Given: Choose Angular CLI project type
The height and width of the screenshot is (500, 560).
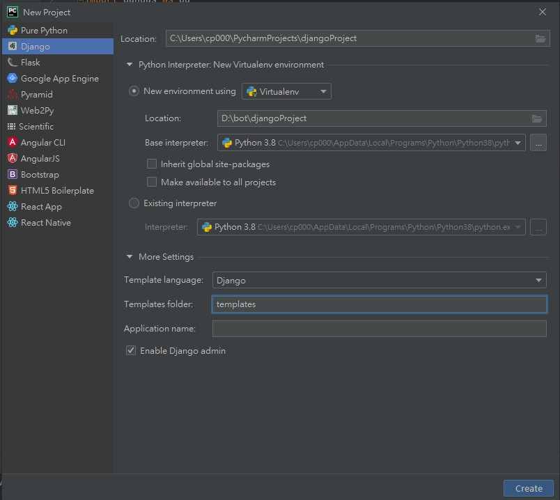Looking at the screenshot, I should (x=58, y=142).
